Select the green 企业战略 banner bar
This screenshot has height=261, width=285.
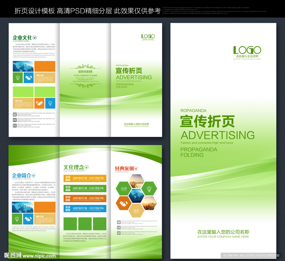(x=85, y=188)
